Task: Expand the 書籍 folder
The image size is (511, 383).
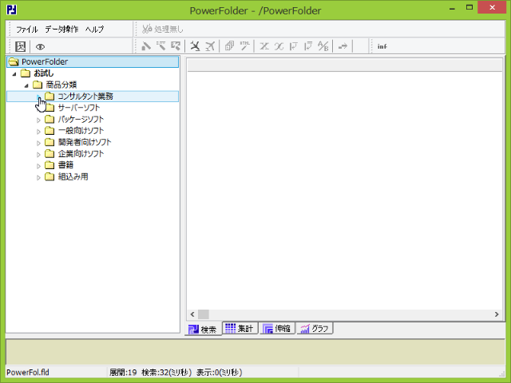Action: [38, 166]
